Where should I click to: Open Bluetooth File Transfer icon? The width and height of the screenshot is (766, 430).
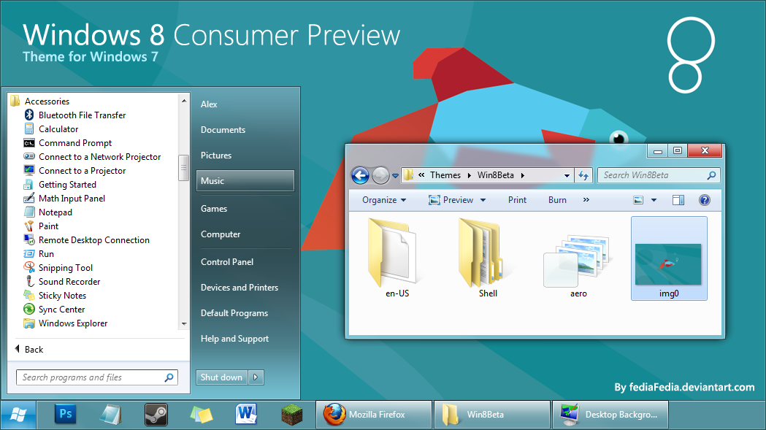click(x=29, y=115)
